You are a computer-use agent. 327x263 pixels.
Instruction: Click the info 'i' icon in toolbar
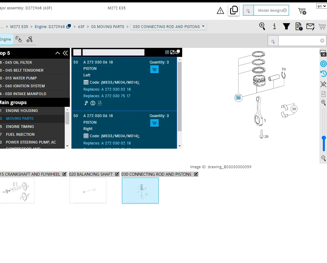coord(274,26)
